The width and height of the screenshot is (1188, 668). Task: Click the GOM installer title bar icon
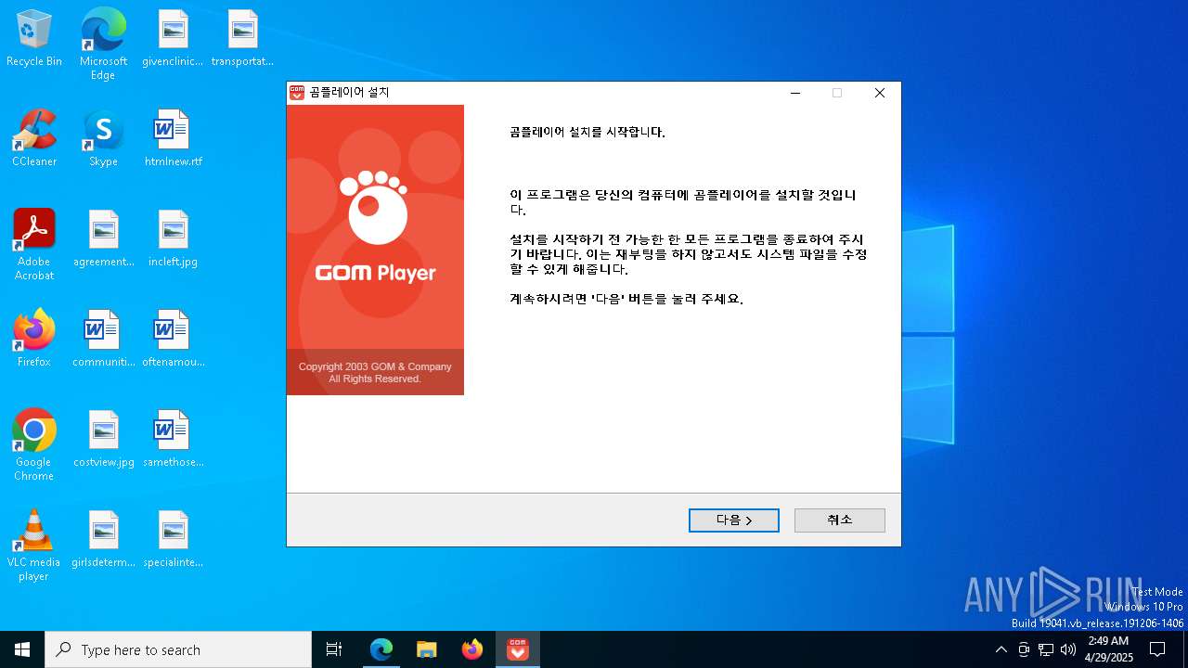pyautogui.click(x=297, y=93)
